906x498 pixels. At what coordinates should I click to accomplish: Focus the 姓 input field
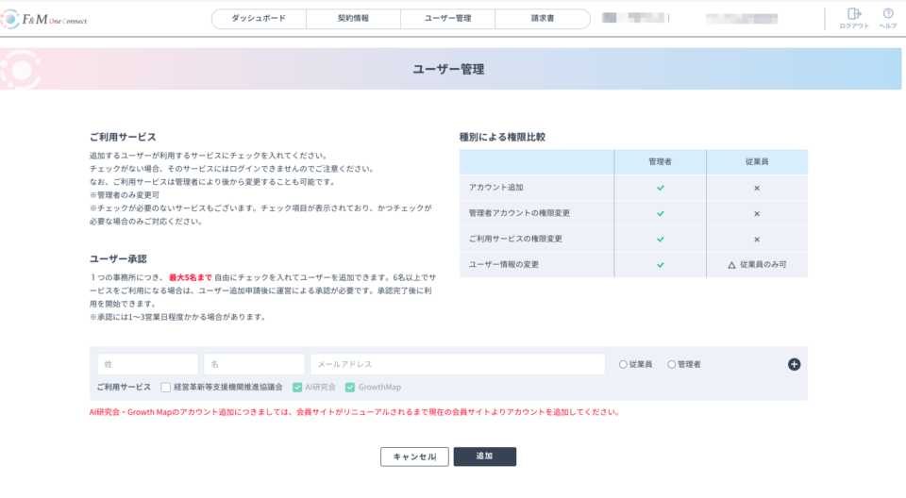click(x=147, y=364)
